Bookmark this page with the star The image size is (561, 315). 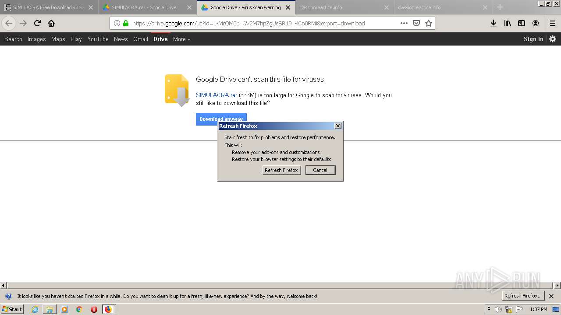click(429, 23)
